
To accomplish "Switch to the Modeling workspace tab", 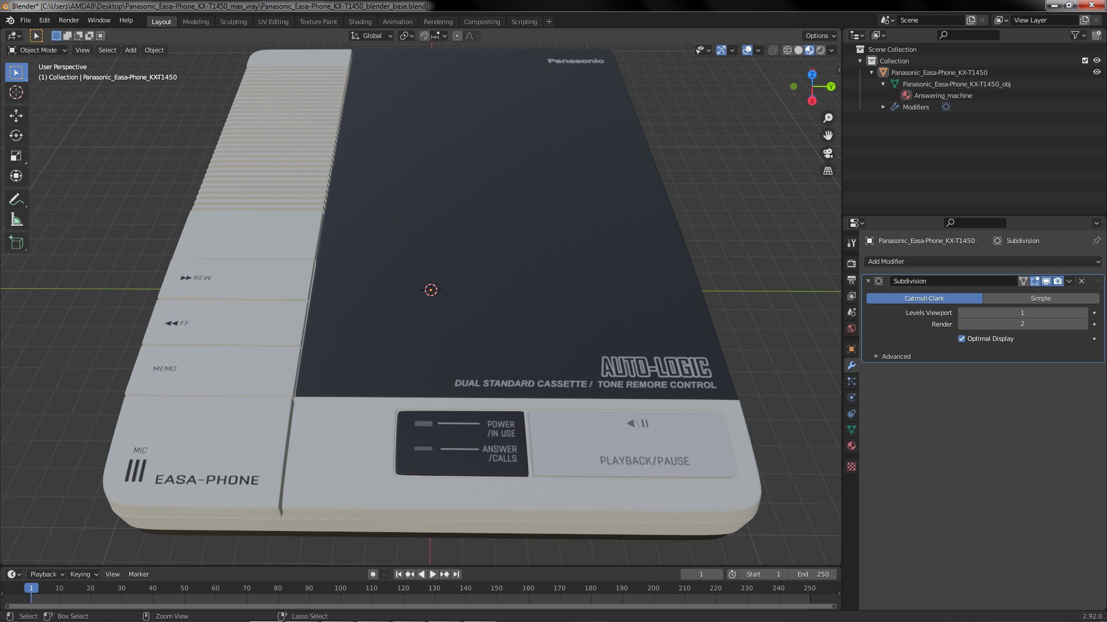I will [195, 22].
